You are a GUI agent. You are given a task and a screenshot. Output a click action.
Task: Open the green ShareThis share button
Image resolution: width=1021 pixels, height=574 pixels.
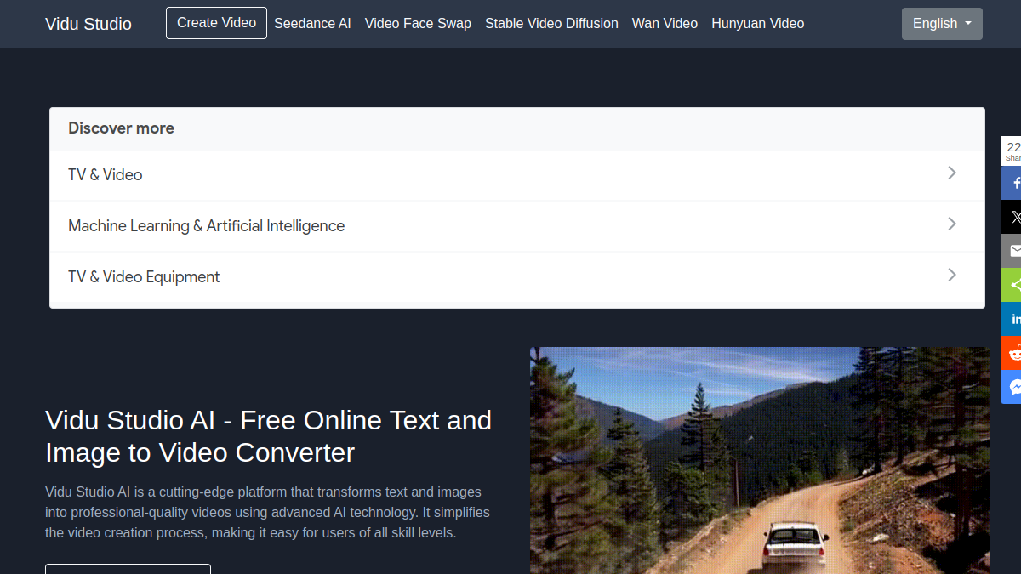pos(1011,285)
